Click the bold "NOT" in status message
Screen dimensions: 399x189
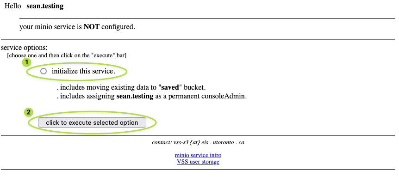[92, 27]
